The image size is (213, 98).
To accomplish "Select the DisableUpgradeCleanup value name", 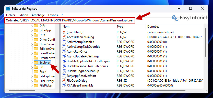I will tap(83, 71).
